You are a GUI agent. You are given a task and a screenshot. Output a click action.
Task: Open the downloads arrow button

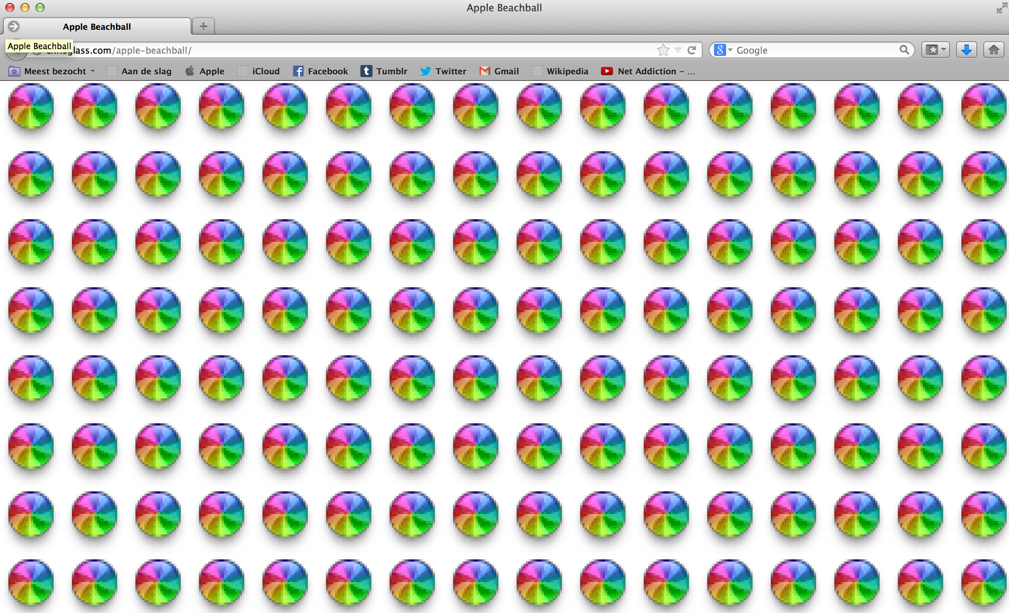(x=966, y=50)
